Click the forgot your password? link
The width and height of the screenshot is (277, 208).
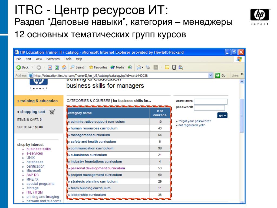point(195,121)
